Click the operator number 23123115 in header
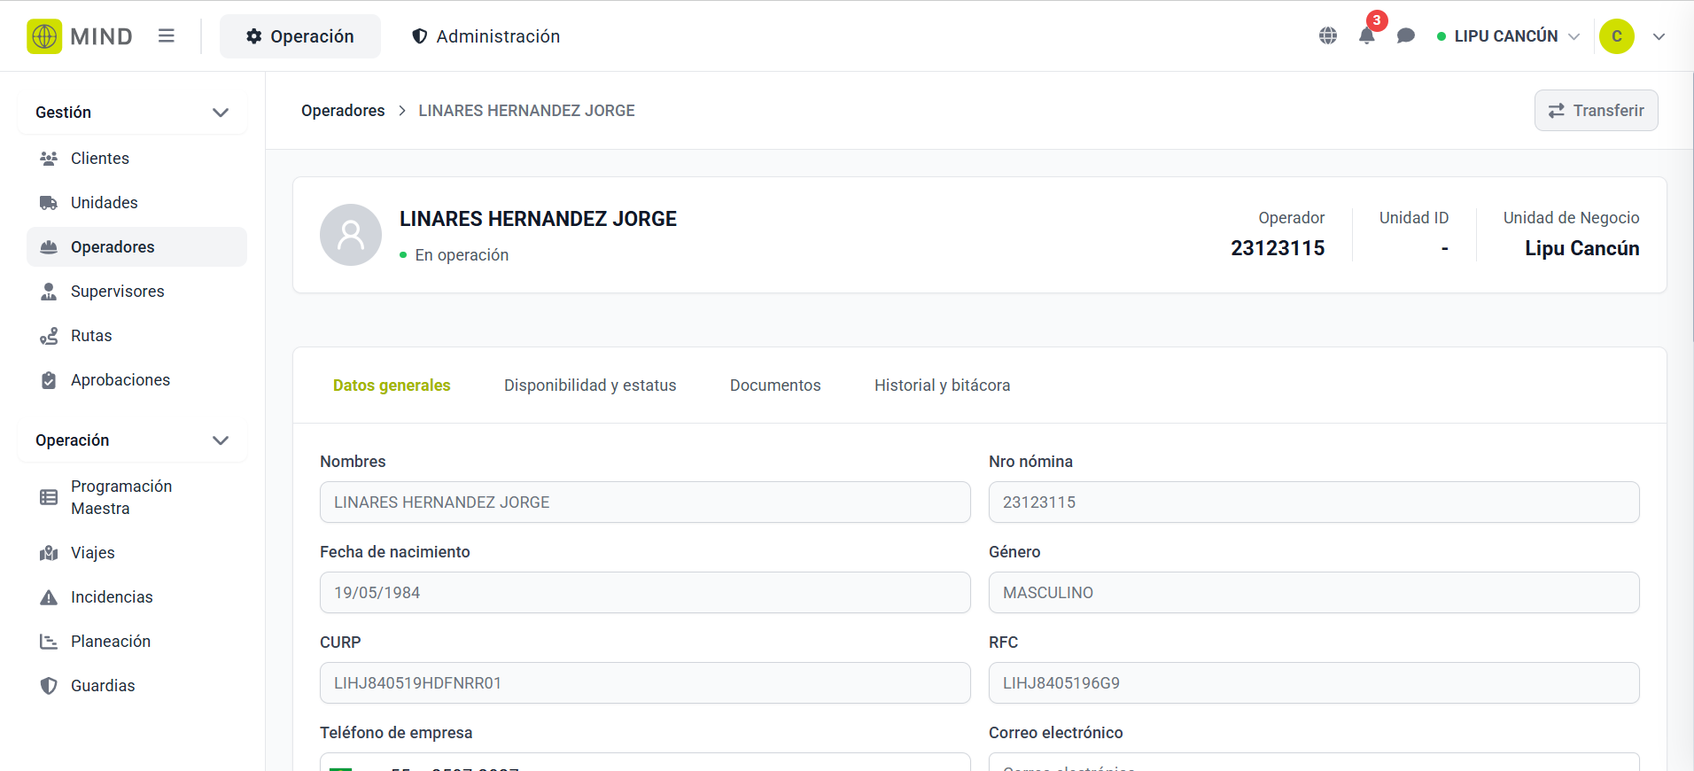The width and height of the screenshot is (1694, 771). [x=1278, y=248]
